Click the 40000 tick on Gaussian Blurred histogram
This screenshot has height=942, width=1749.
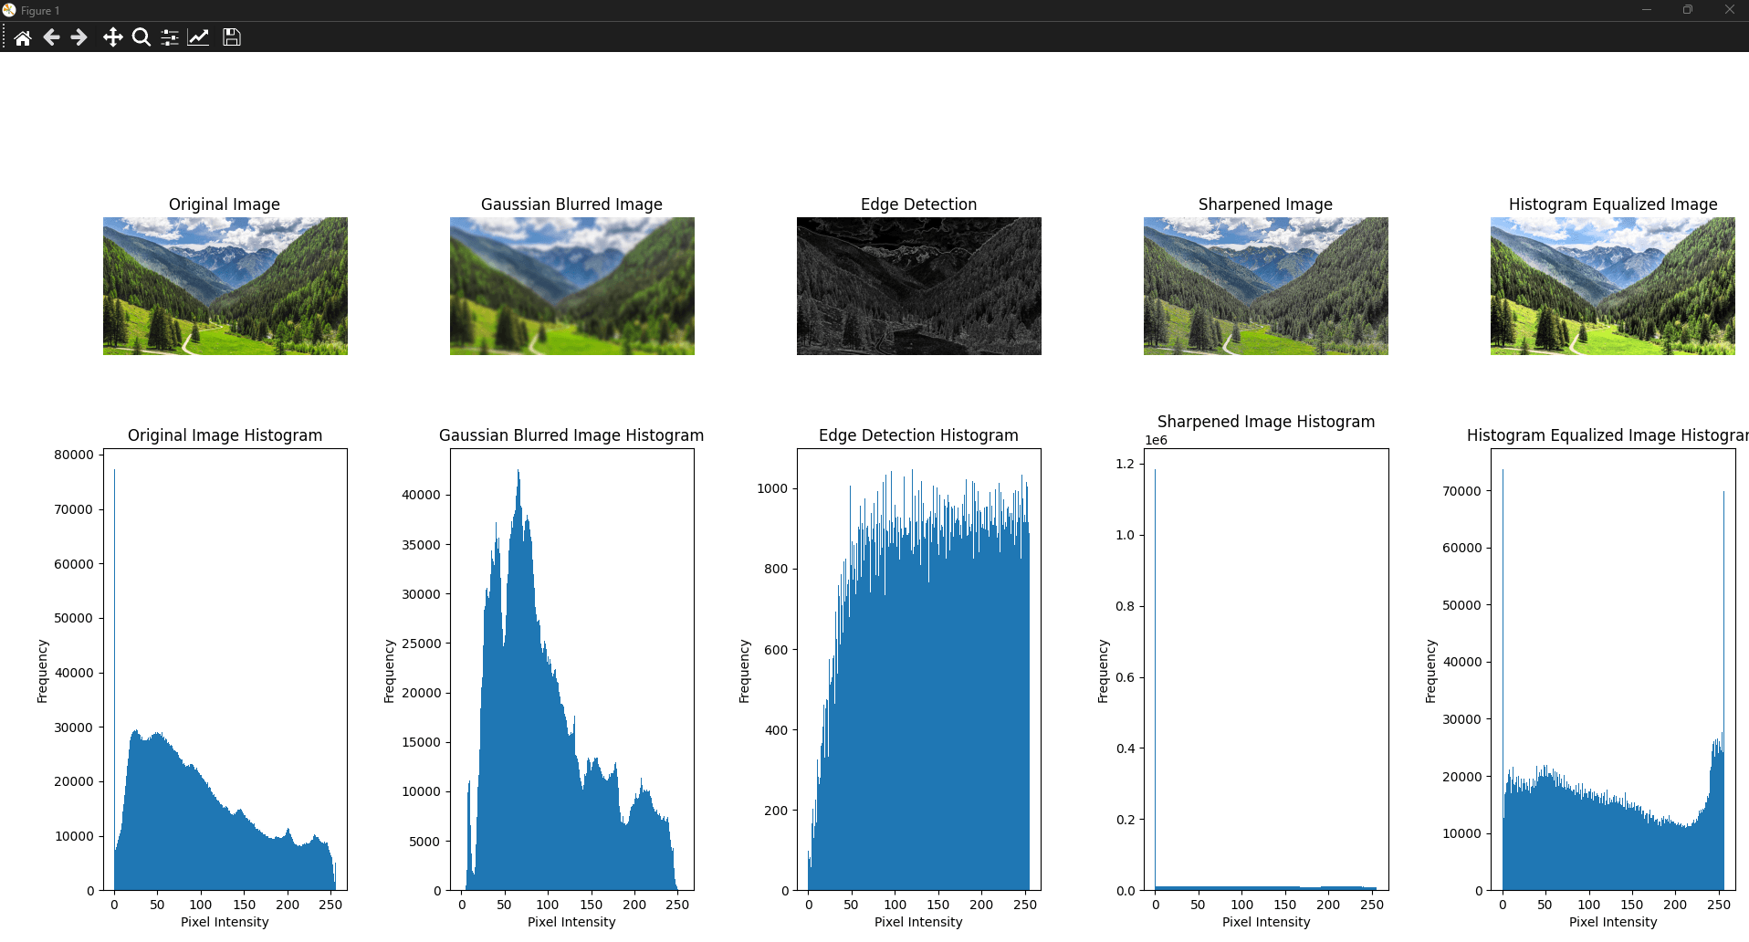[421, 495]
